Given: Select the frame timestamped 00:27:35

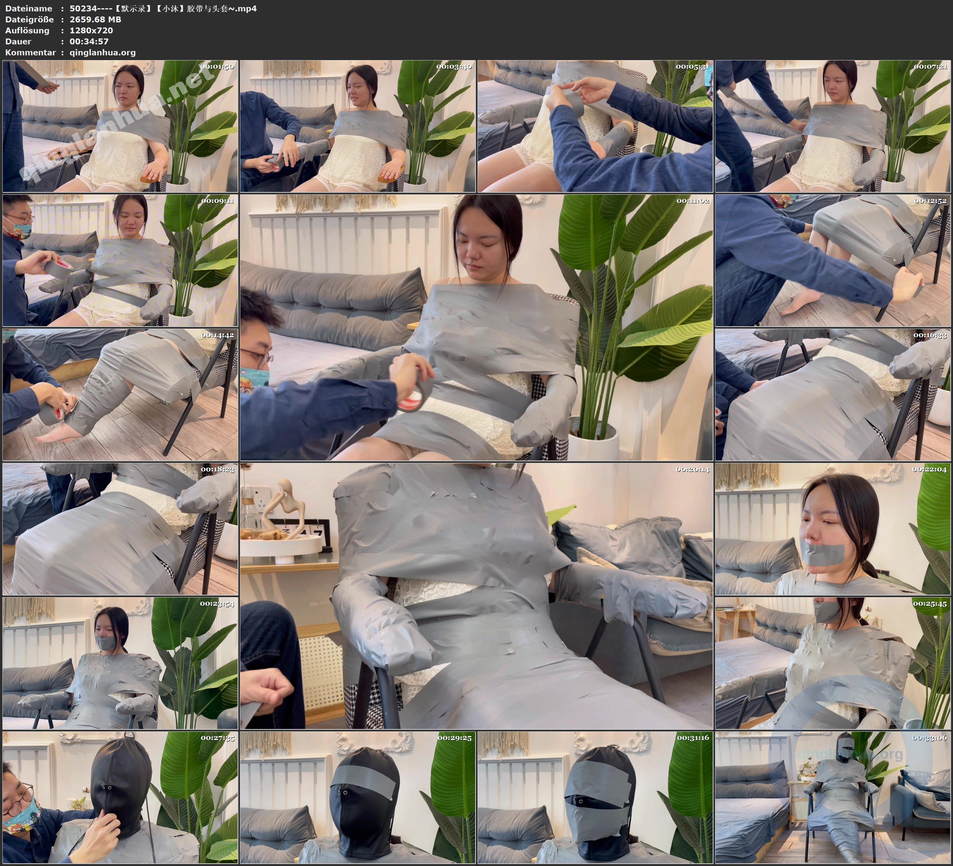Looking at the screenshot, I should pyautogui.click(x=120, y=797).
